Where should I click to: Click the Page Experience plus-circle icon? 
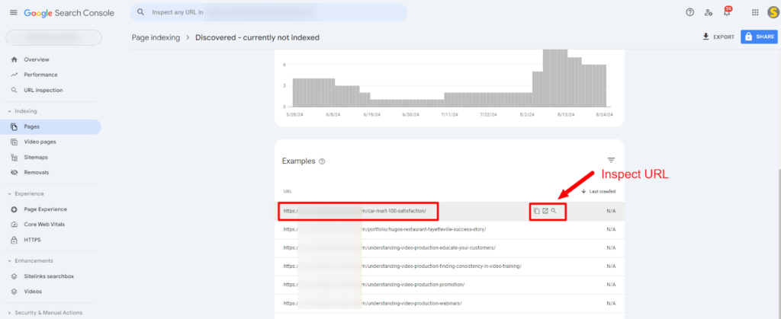click(14, 209)
